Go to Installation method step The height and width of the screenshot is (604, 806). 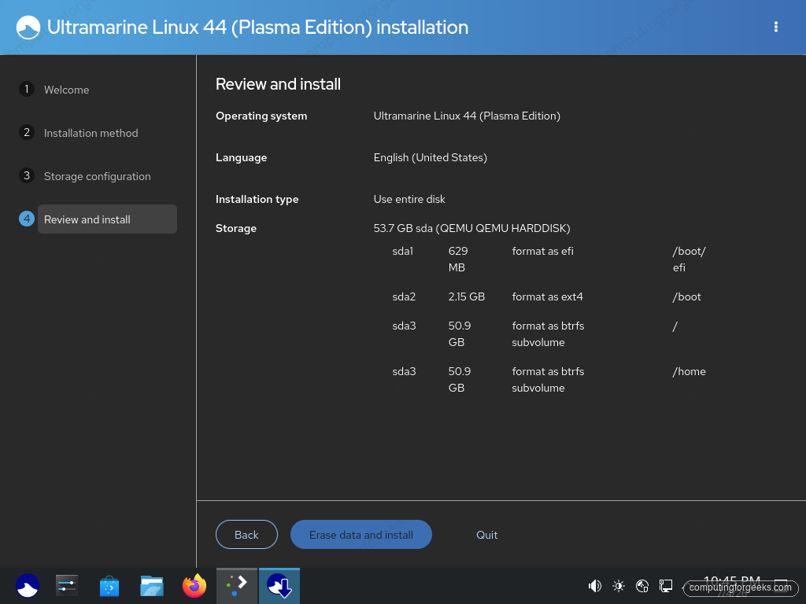91,133
